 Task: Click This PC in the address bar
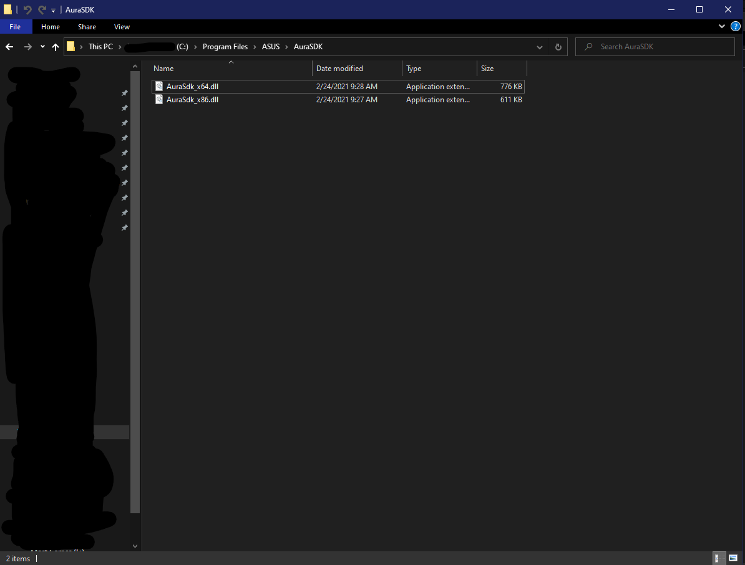(100, 47)
